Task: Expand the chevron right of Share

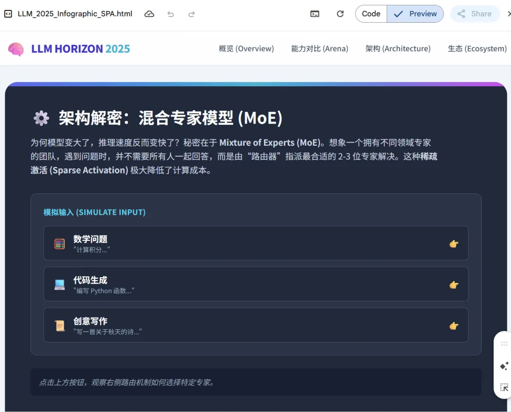Action: pyautogui.click(x=509, y=14)
